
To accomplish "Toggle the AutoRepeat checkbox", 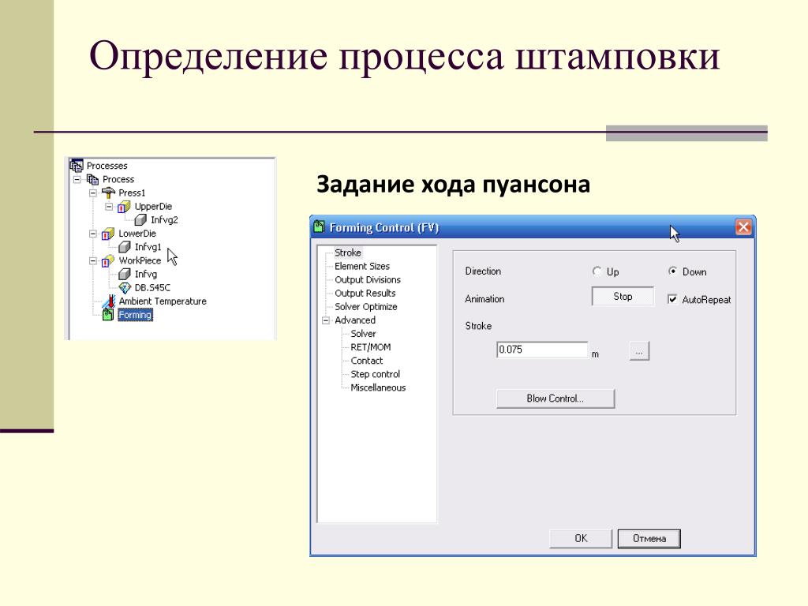I will [x=672, y=299].
